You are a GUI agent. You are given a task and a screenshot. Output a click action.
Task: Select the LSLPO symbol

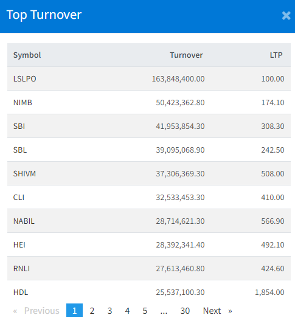25,79
